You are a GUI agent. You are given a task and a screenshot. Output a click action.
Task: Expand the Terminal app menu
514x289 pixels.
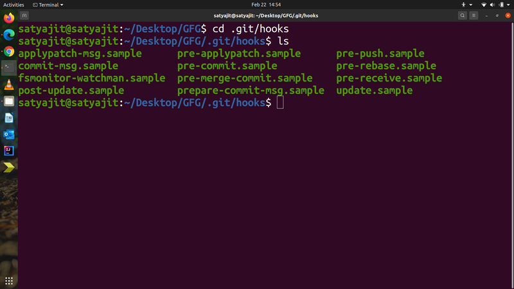[x=48, y=4]
